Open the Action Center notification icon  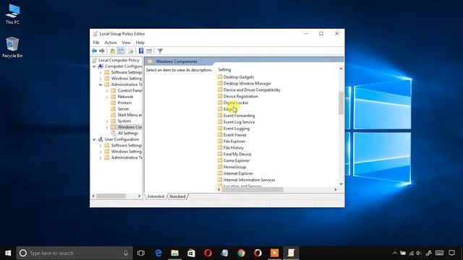tap(451, 253)
